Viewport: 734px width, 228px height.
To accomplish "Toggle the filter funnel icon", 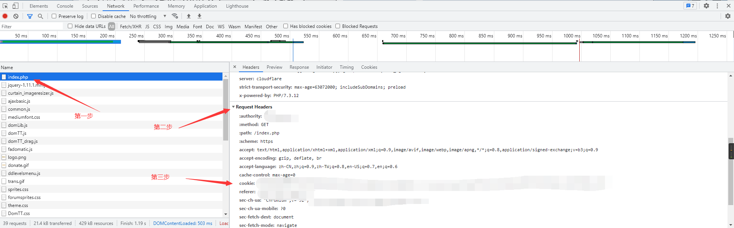I will point(30,16).
